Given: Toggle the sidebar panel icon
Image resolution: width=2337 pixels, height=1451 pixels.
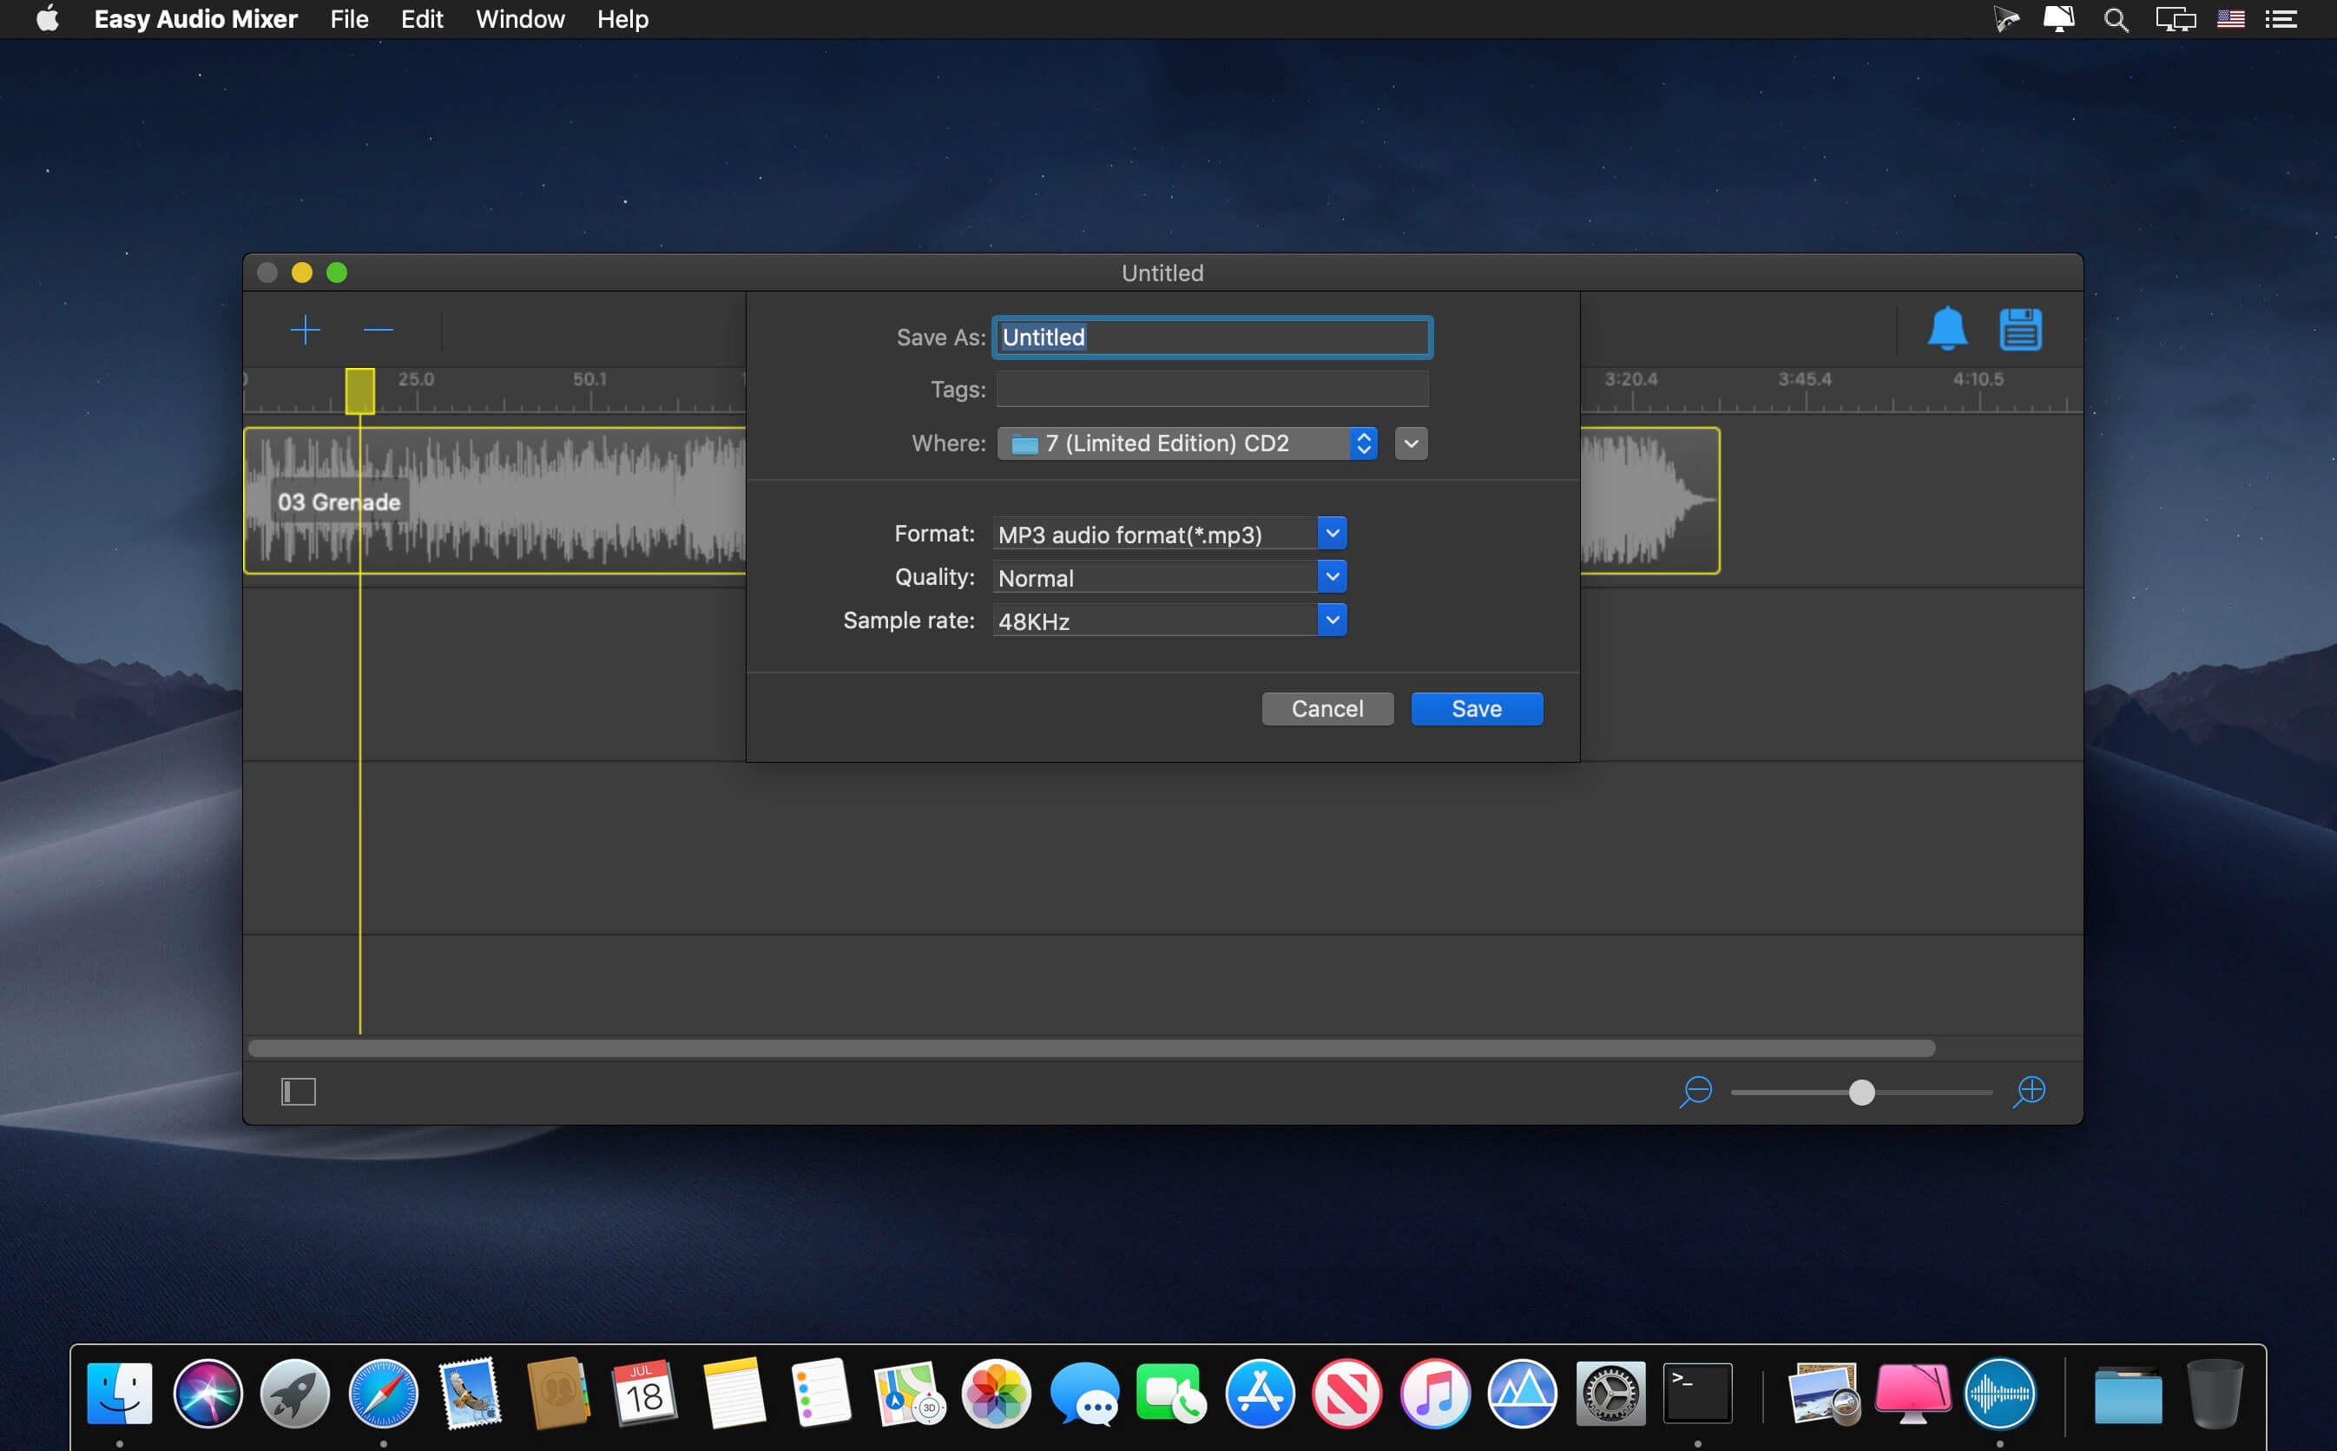Looking at the screenshot, I should pyautogui.click(x=299, y=1092).
